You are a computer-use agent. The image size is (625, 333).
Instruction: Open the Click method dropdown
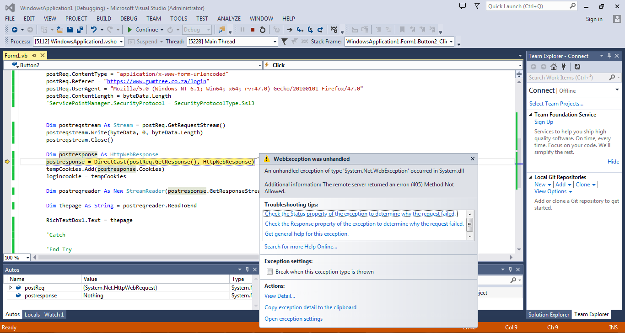[x=520, y=65]
